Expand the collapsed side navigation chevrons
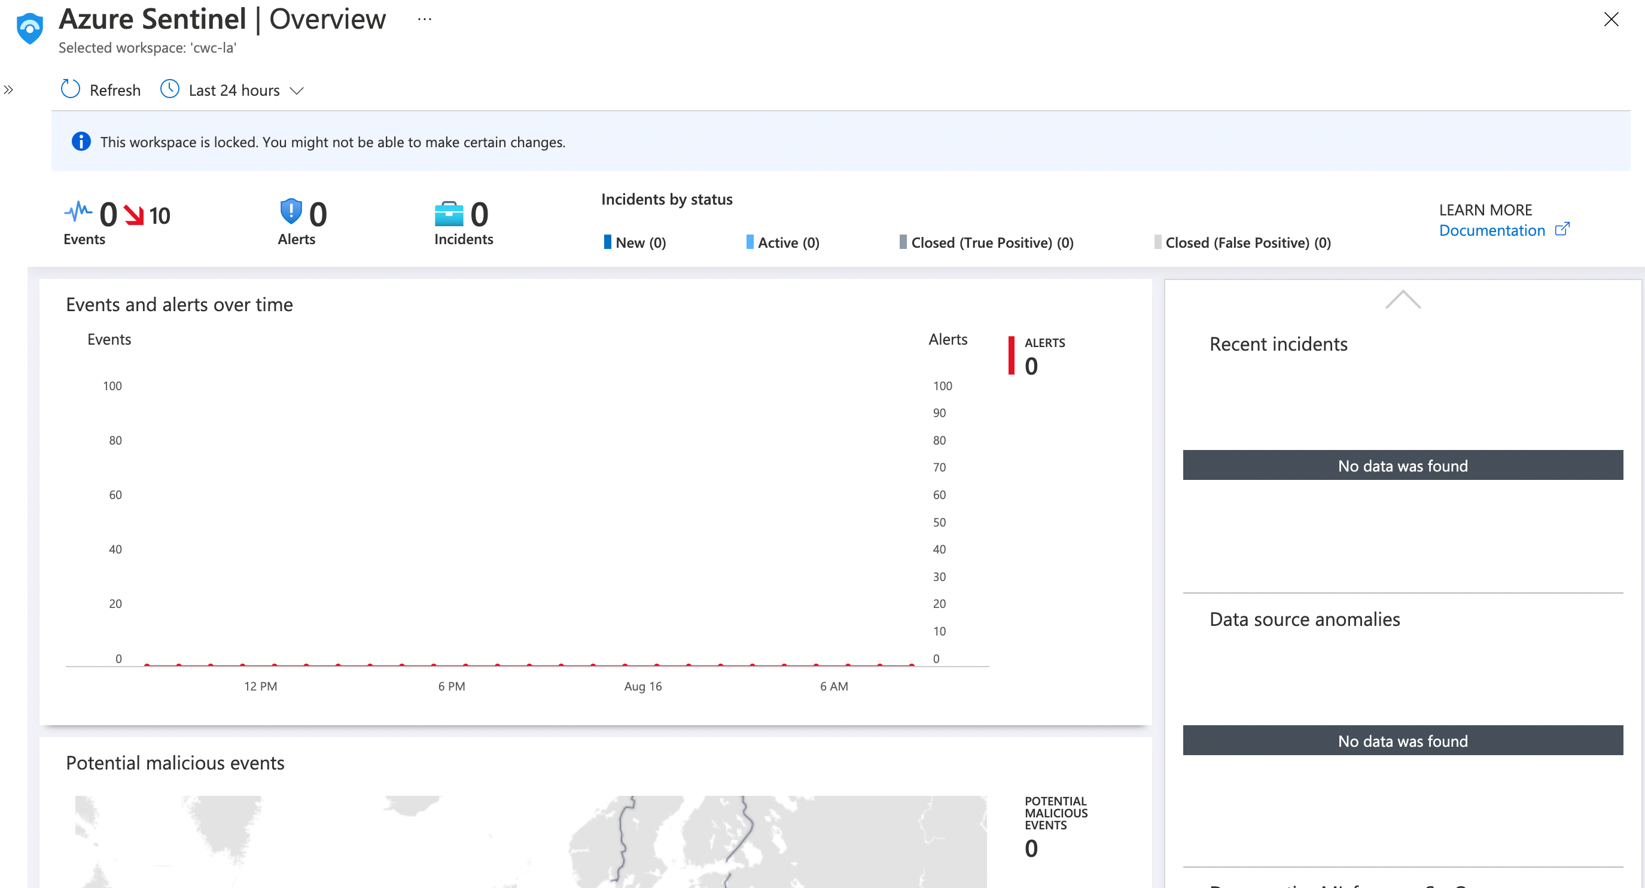 pyautogui.click(x=8, y=90)
